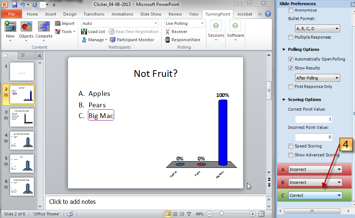This screenshot has height=218, width=355.
Task: Click the Software green button icon
Action: pos(235,26)
